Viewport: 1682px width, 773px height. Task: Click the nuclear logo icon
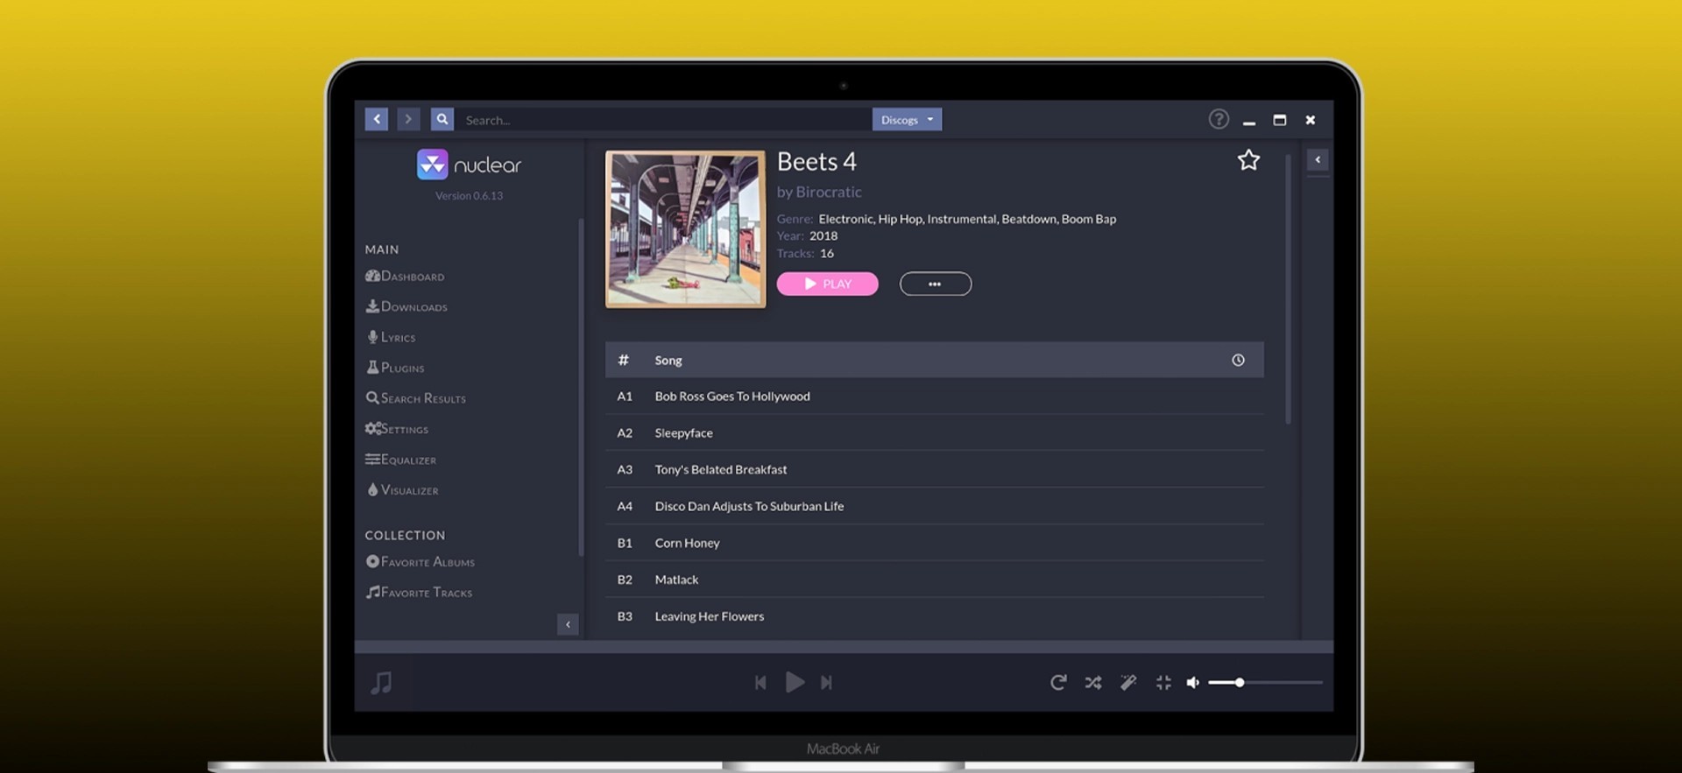[x=433, y=165]
